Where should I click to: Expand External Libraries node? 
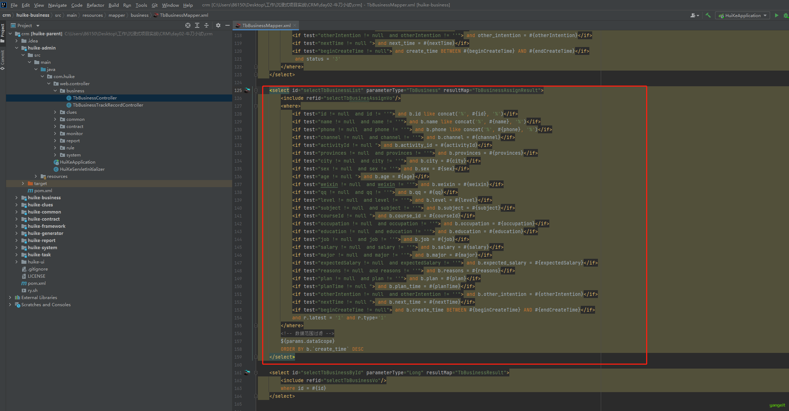[10, 297]
